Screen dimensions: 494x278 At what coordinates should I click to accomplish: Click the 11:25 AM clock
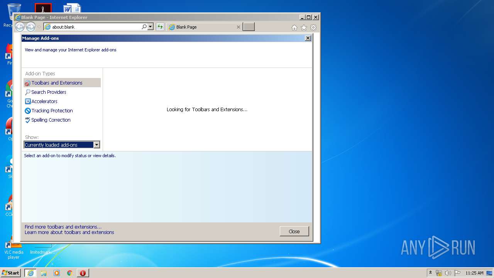pyautogui.click(x=474, y=273)
